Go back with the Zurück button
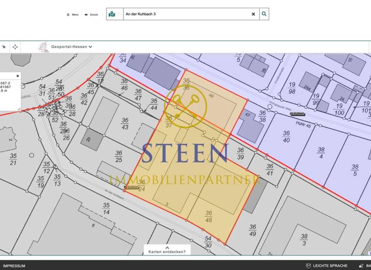 pyautogui.click(x=91, y=14)
